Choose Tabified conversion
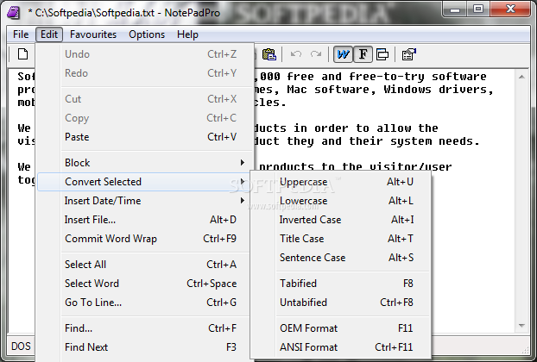 point(341,284)
